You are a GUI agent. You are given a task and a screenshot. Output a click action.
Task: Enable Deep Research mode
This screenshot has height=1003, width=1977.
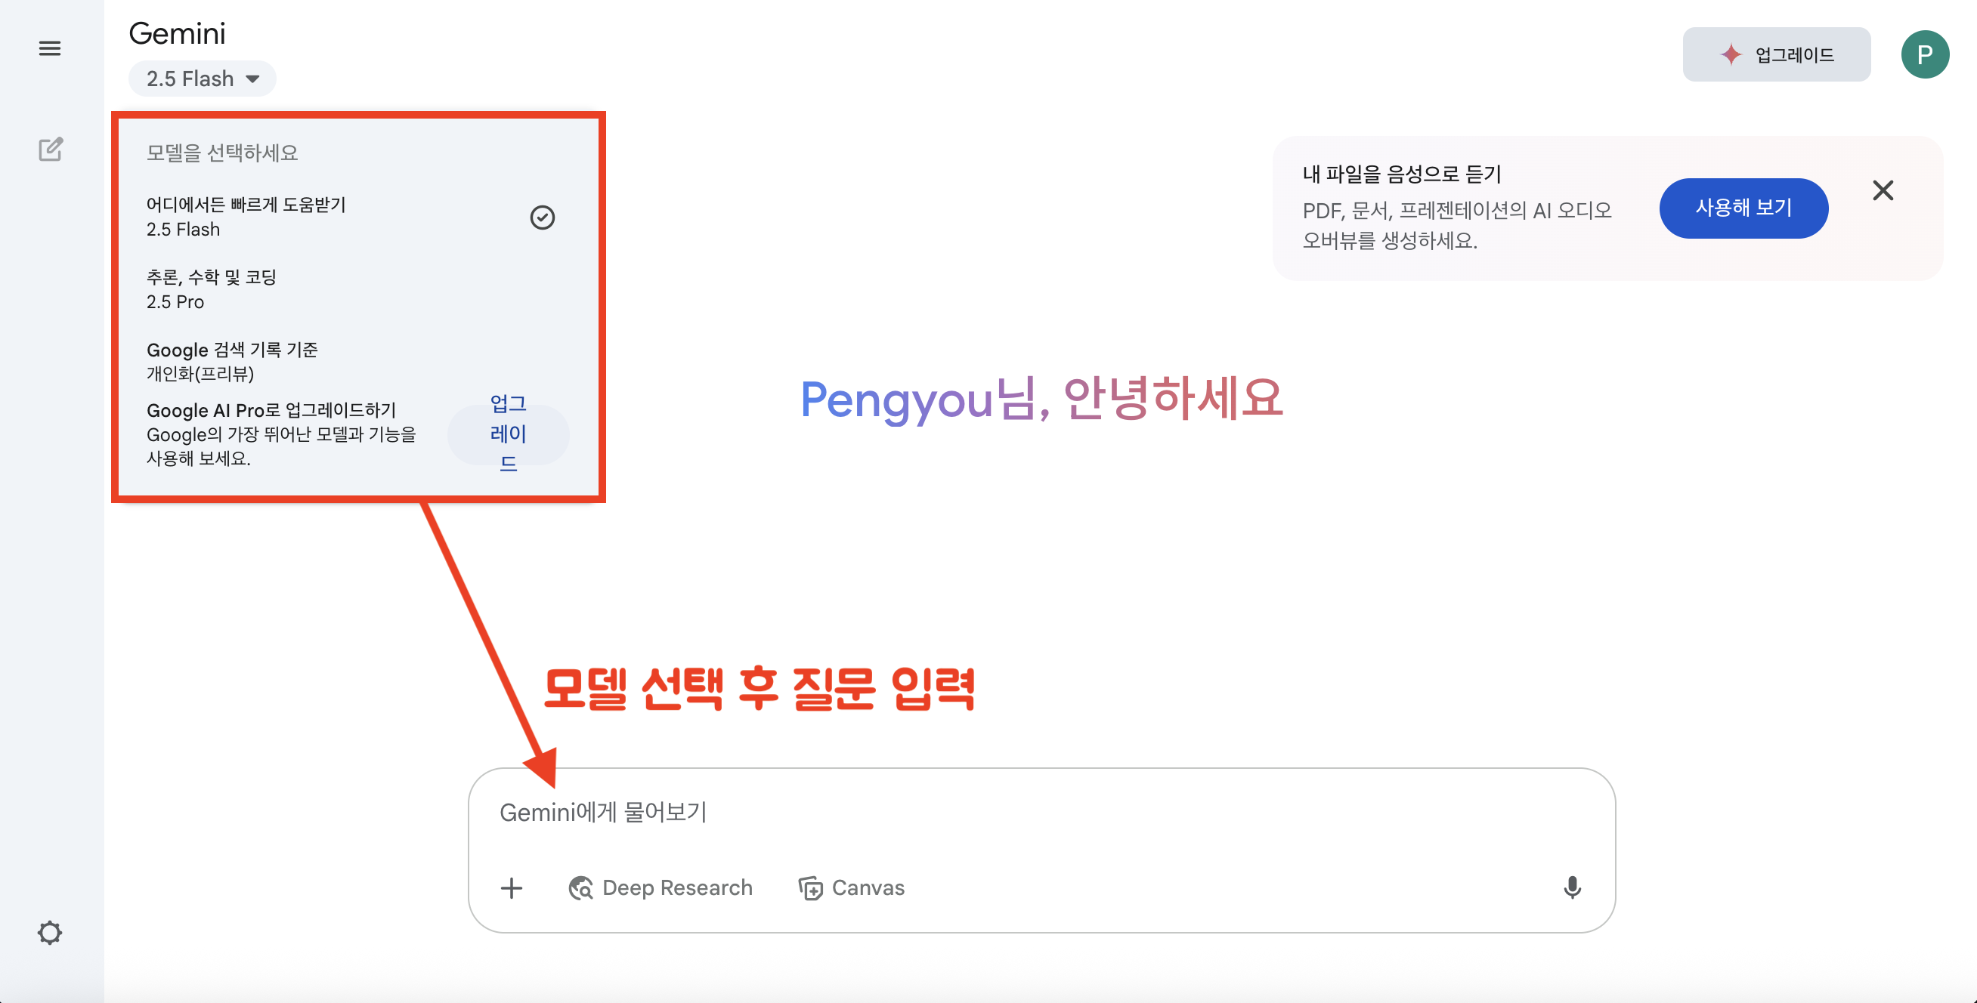[x=660, y=887]
